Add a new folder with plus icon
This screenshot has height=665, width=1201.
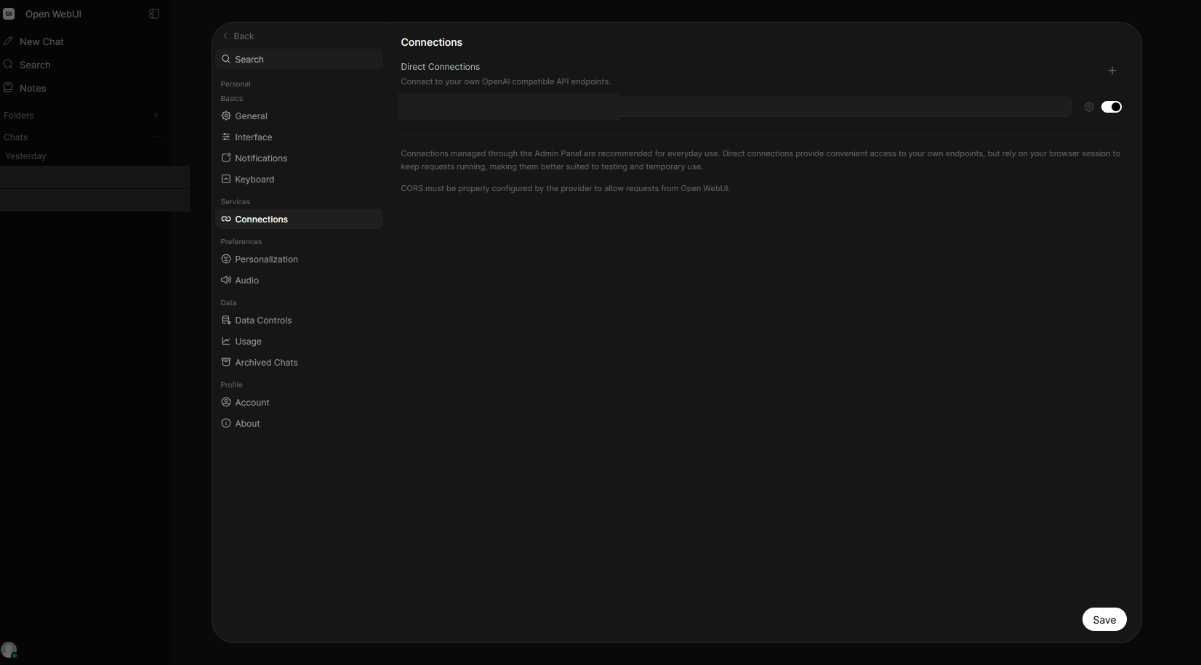coord(156,115)
